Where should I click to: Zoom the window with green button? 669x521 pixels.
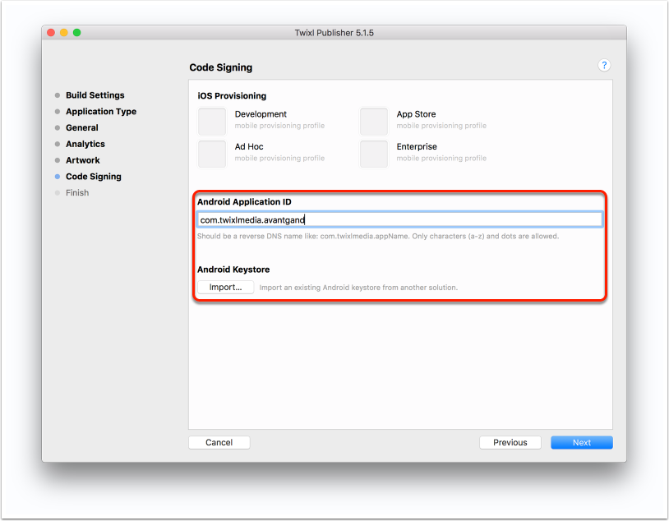[x=76, y=32]
